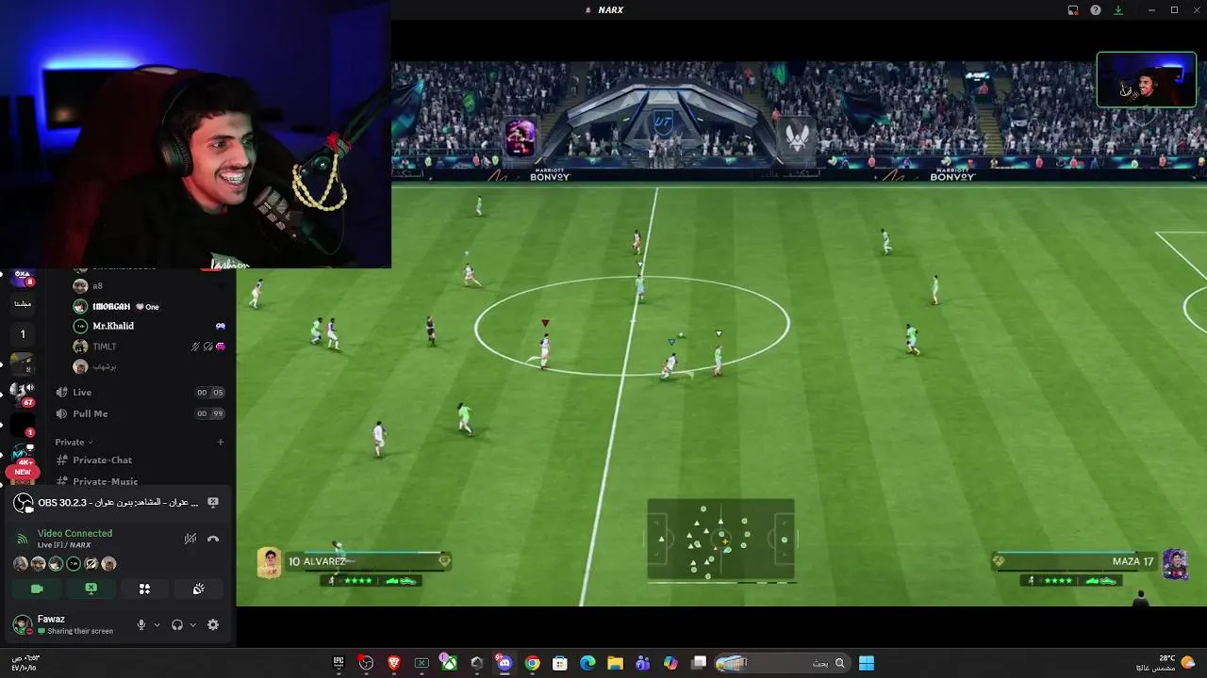
Task: Open Fawaz user avatar profile
Action: point(23,624)
